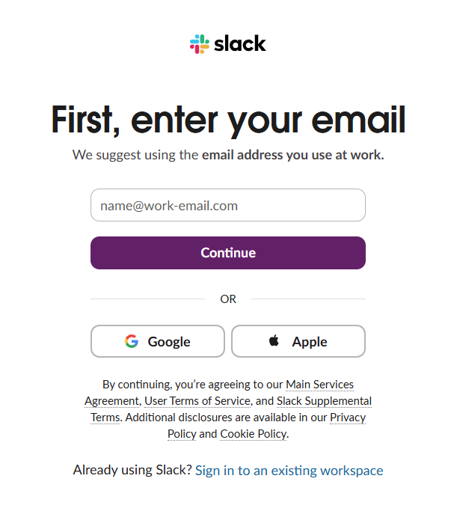The image size is (454, 529).
Task: Open the Slack Supplemental Terms link
Action: 324,401
